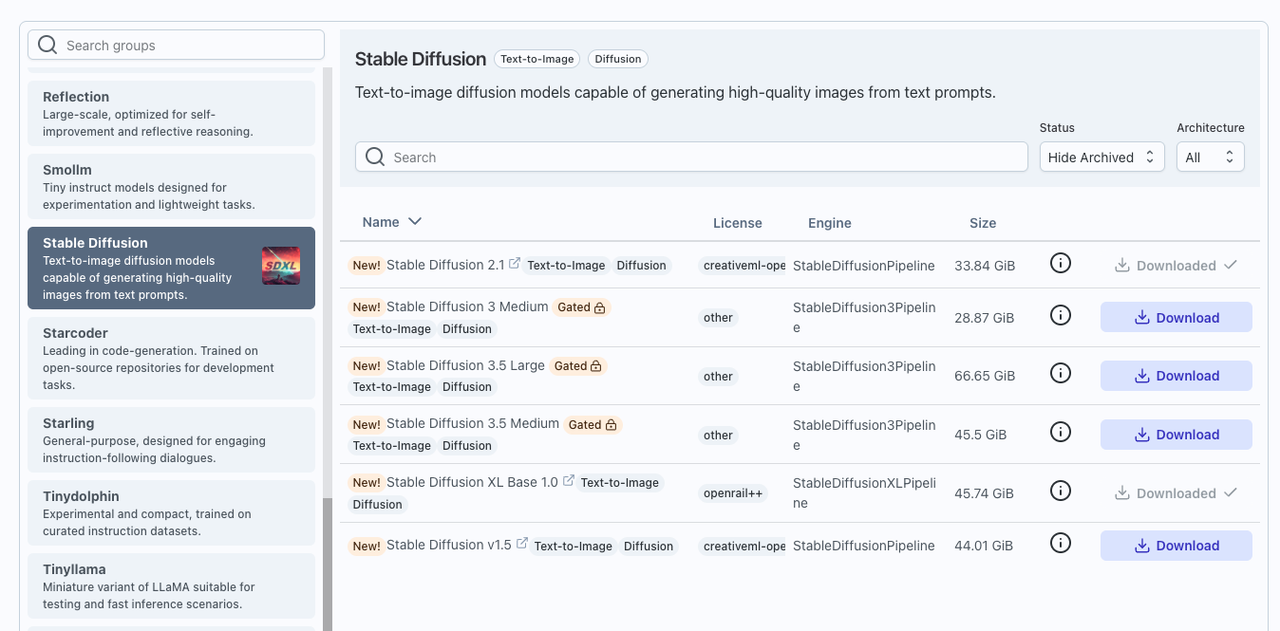
Task: Download Stable Diffusion 3.5 Medium
Action: tap(1176, 435)
